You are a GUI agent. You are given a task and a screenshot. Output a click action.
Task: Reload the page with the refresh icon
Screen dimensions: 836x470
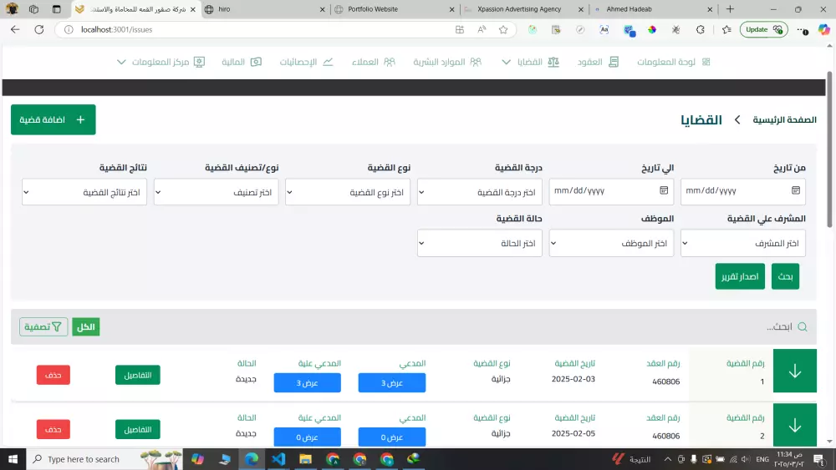[x=39, y=30]
